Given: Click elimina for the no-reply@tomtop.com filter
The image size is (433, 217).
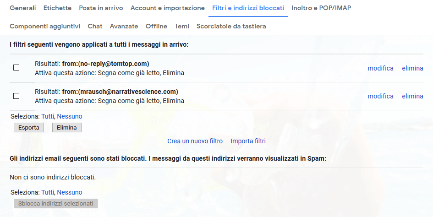Looking at the screenshot, I should tap(412, 68).
